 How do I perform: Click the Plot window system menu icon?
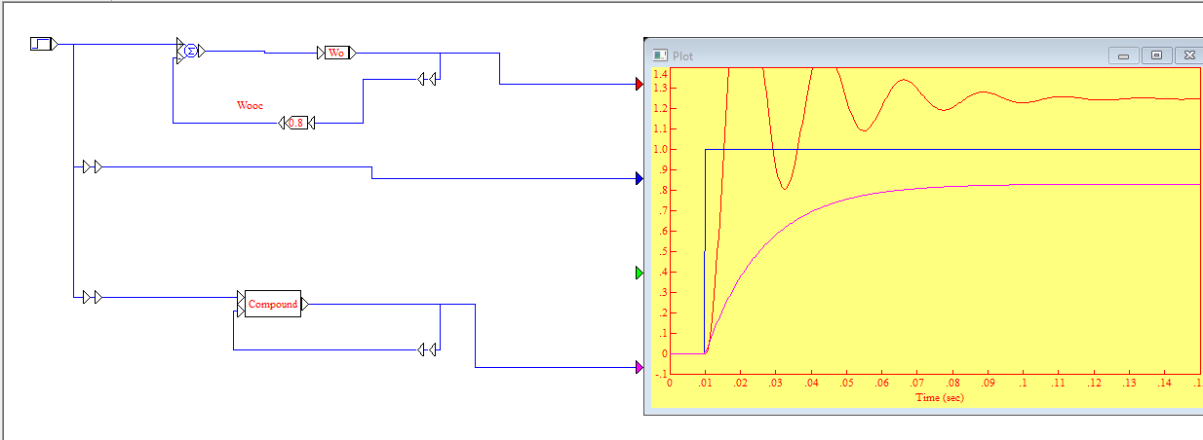pos(660,55)
